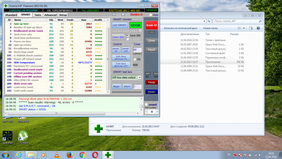The height and width of the screenshot is (159, 282).
Task: Click the Victoria green cross taskbar icon
Action: (x=108, y=154)
